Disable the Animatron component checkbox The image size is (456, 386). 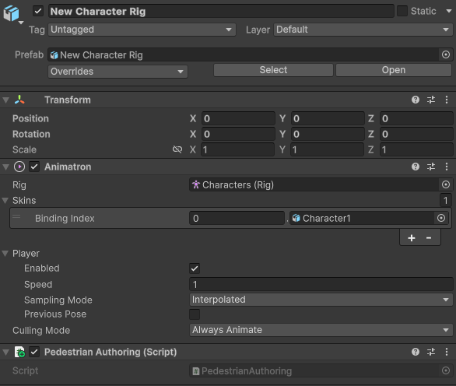click(34, 167)
